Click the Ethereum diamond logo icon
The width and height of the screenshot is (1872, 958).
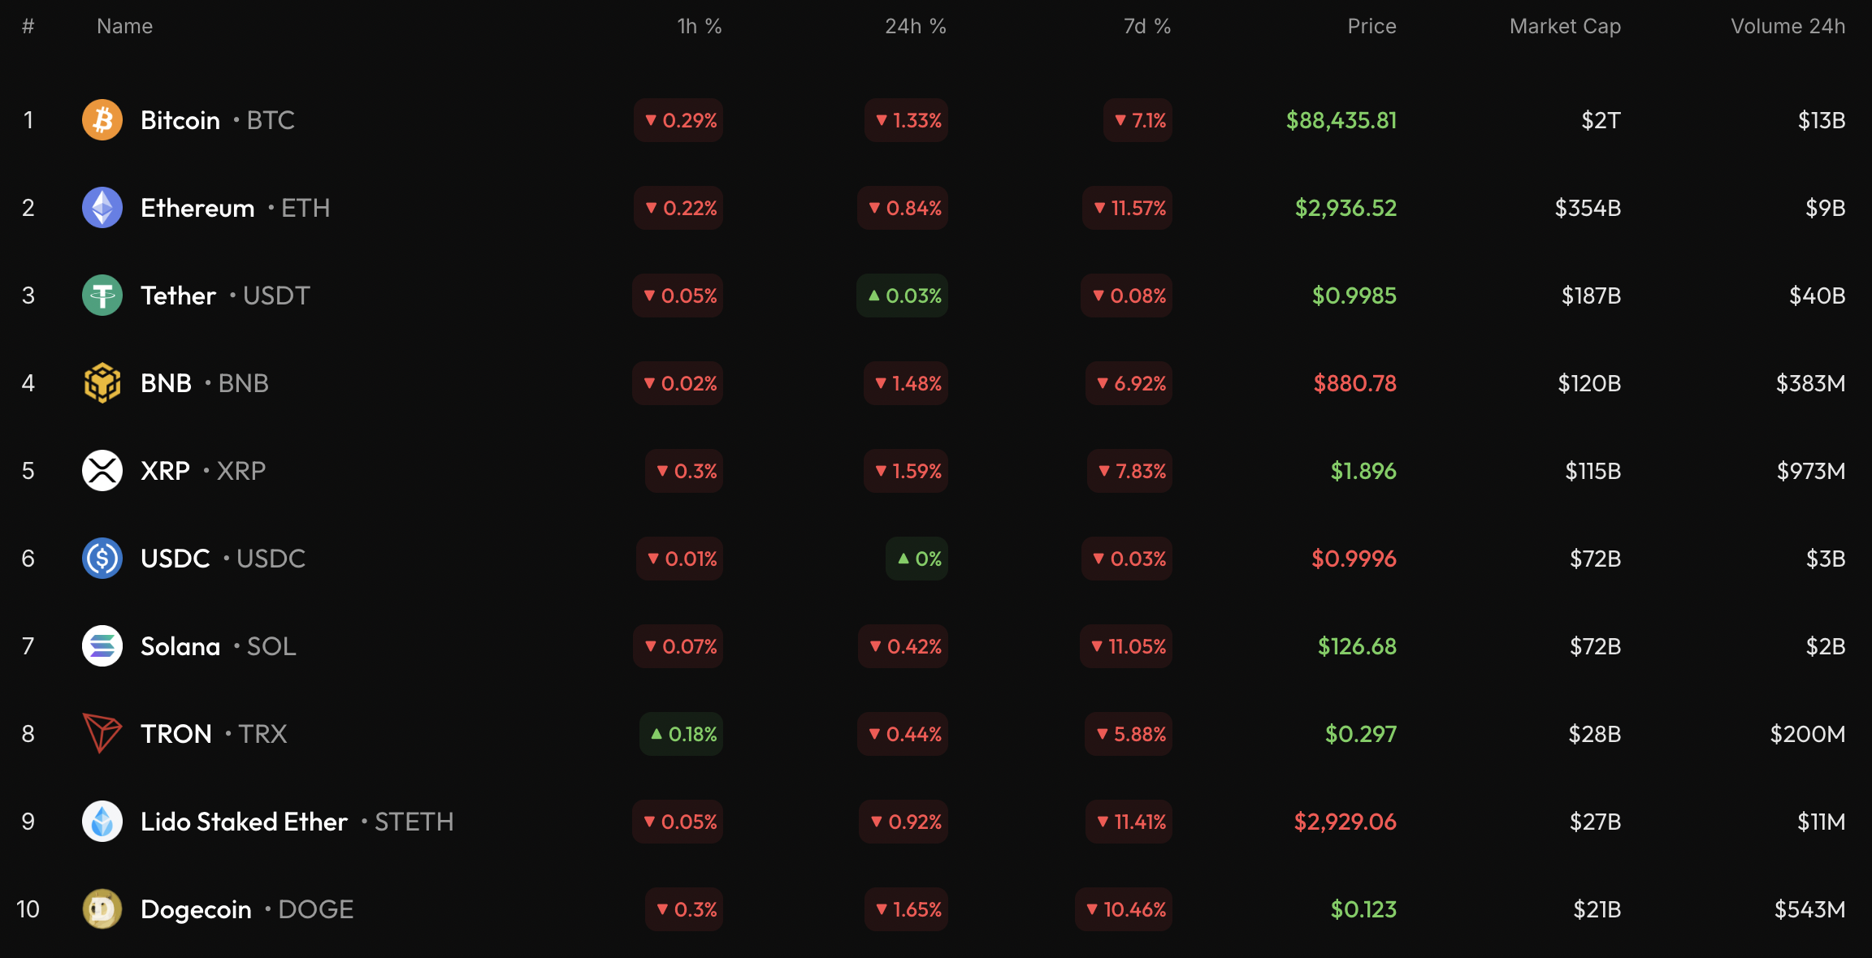tap(102, 208)
